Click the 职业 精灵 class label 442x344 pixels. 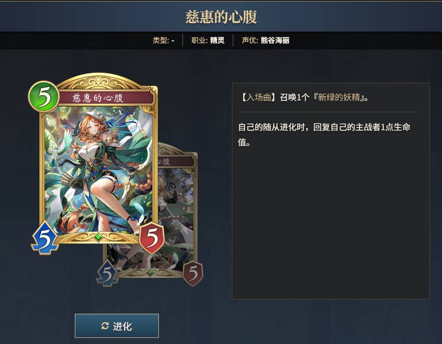pos(208,40)
